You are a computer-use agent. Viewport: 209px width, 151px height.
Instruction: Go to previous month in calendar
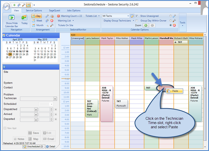point(4,39)
